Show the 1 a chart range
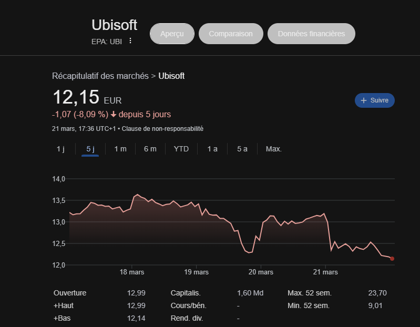Viewport: 420px width, 327px height. pyautogui.click(x=212, y=149)
